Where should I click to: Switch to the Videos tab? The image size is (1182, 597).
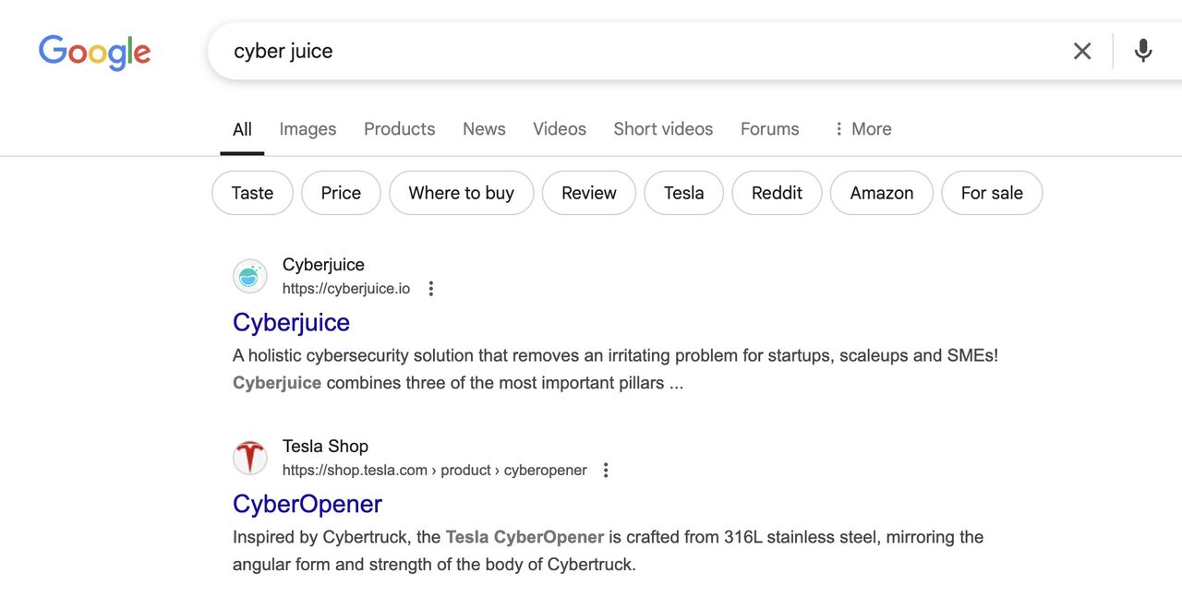560,129
